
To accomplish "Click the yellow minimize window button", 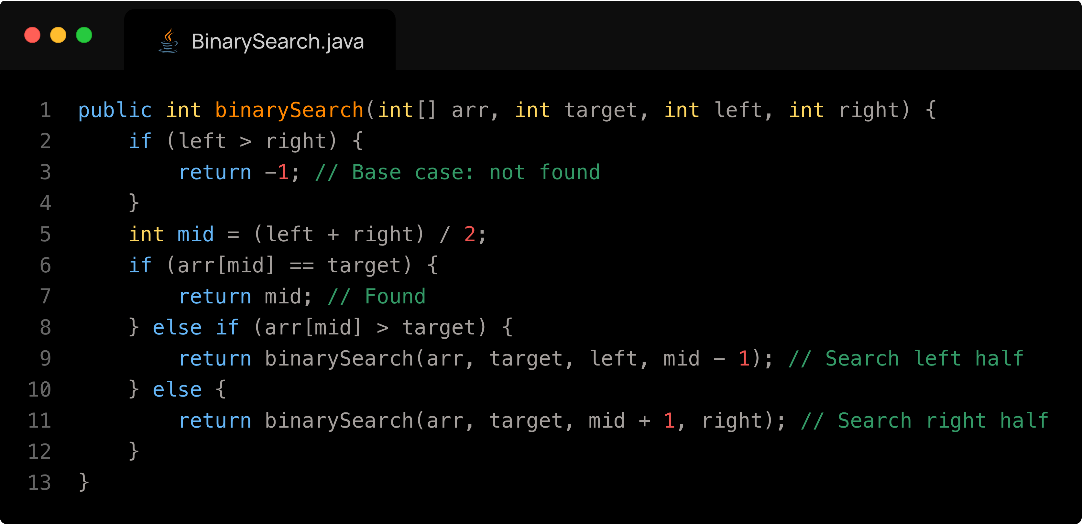I will pos(58,35).
